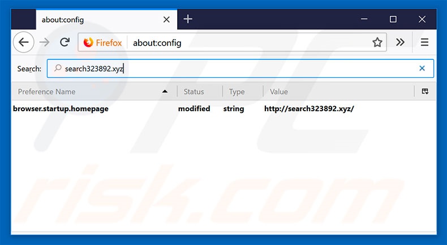
Task: Open the column picker icon
Action: (x=425, y=91)
